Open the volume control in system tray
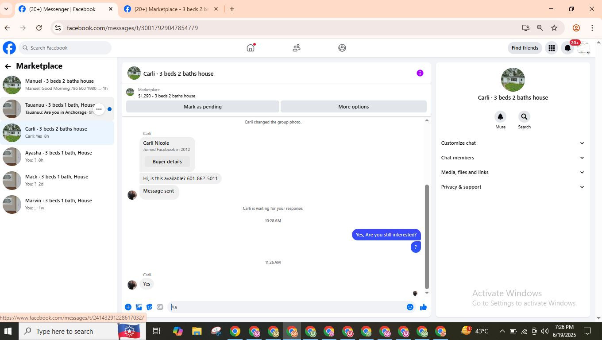 (544, 331)
